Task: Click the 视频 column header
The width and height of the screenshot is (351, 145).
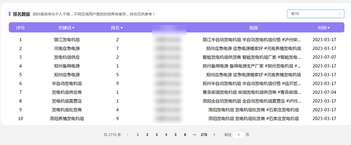Action: (253, 28)
